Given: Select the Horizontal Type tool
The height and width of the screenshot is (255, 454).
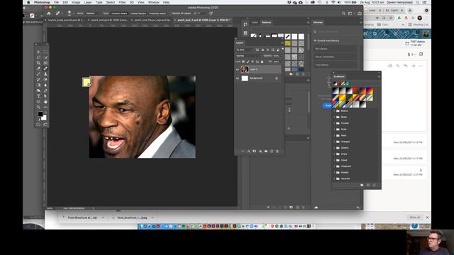Looking at the screenshot, I should [x=38, y=96].
